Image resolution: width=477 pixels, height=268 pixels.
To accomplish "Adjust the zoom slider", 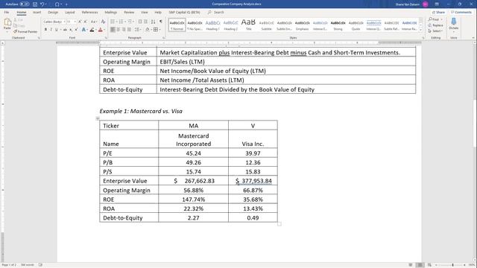I will pyautogui.click(x=452, y=265).
